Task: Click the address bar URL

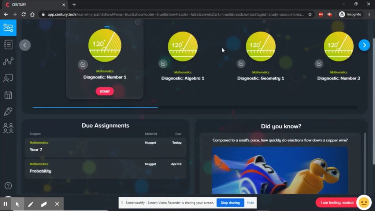Action: point(175,14)
